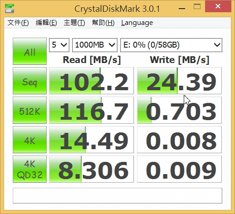
Task: Select the 512K read result 116.7
Action: [91, 110]
